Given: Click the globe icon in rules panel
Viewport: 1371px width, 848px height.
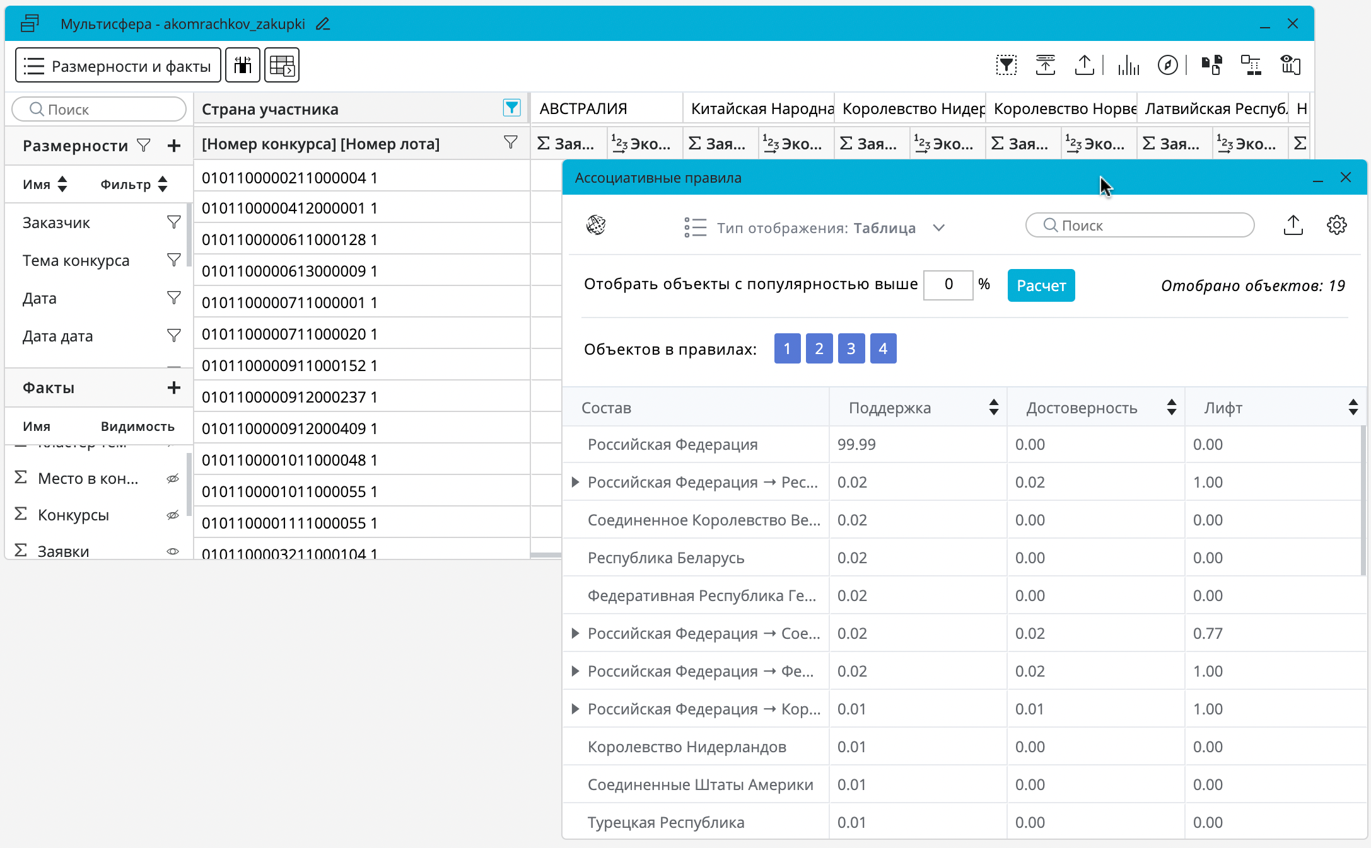Looking at the screenshot, I should coord(596,225).
